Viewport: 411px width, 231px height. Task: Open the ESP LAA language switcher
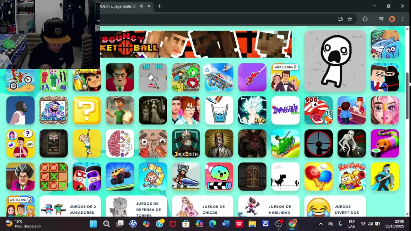352,224
